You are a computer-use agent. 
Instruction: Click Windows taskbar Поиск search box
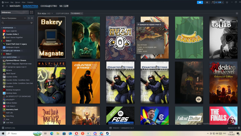coord(24,133)
